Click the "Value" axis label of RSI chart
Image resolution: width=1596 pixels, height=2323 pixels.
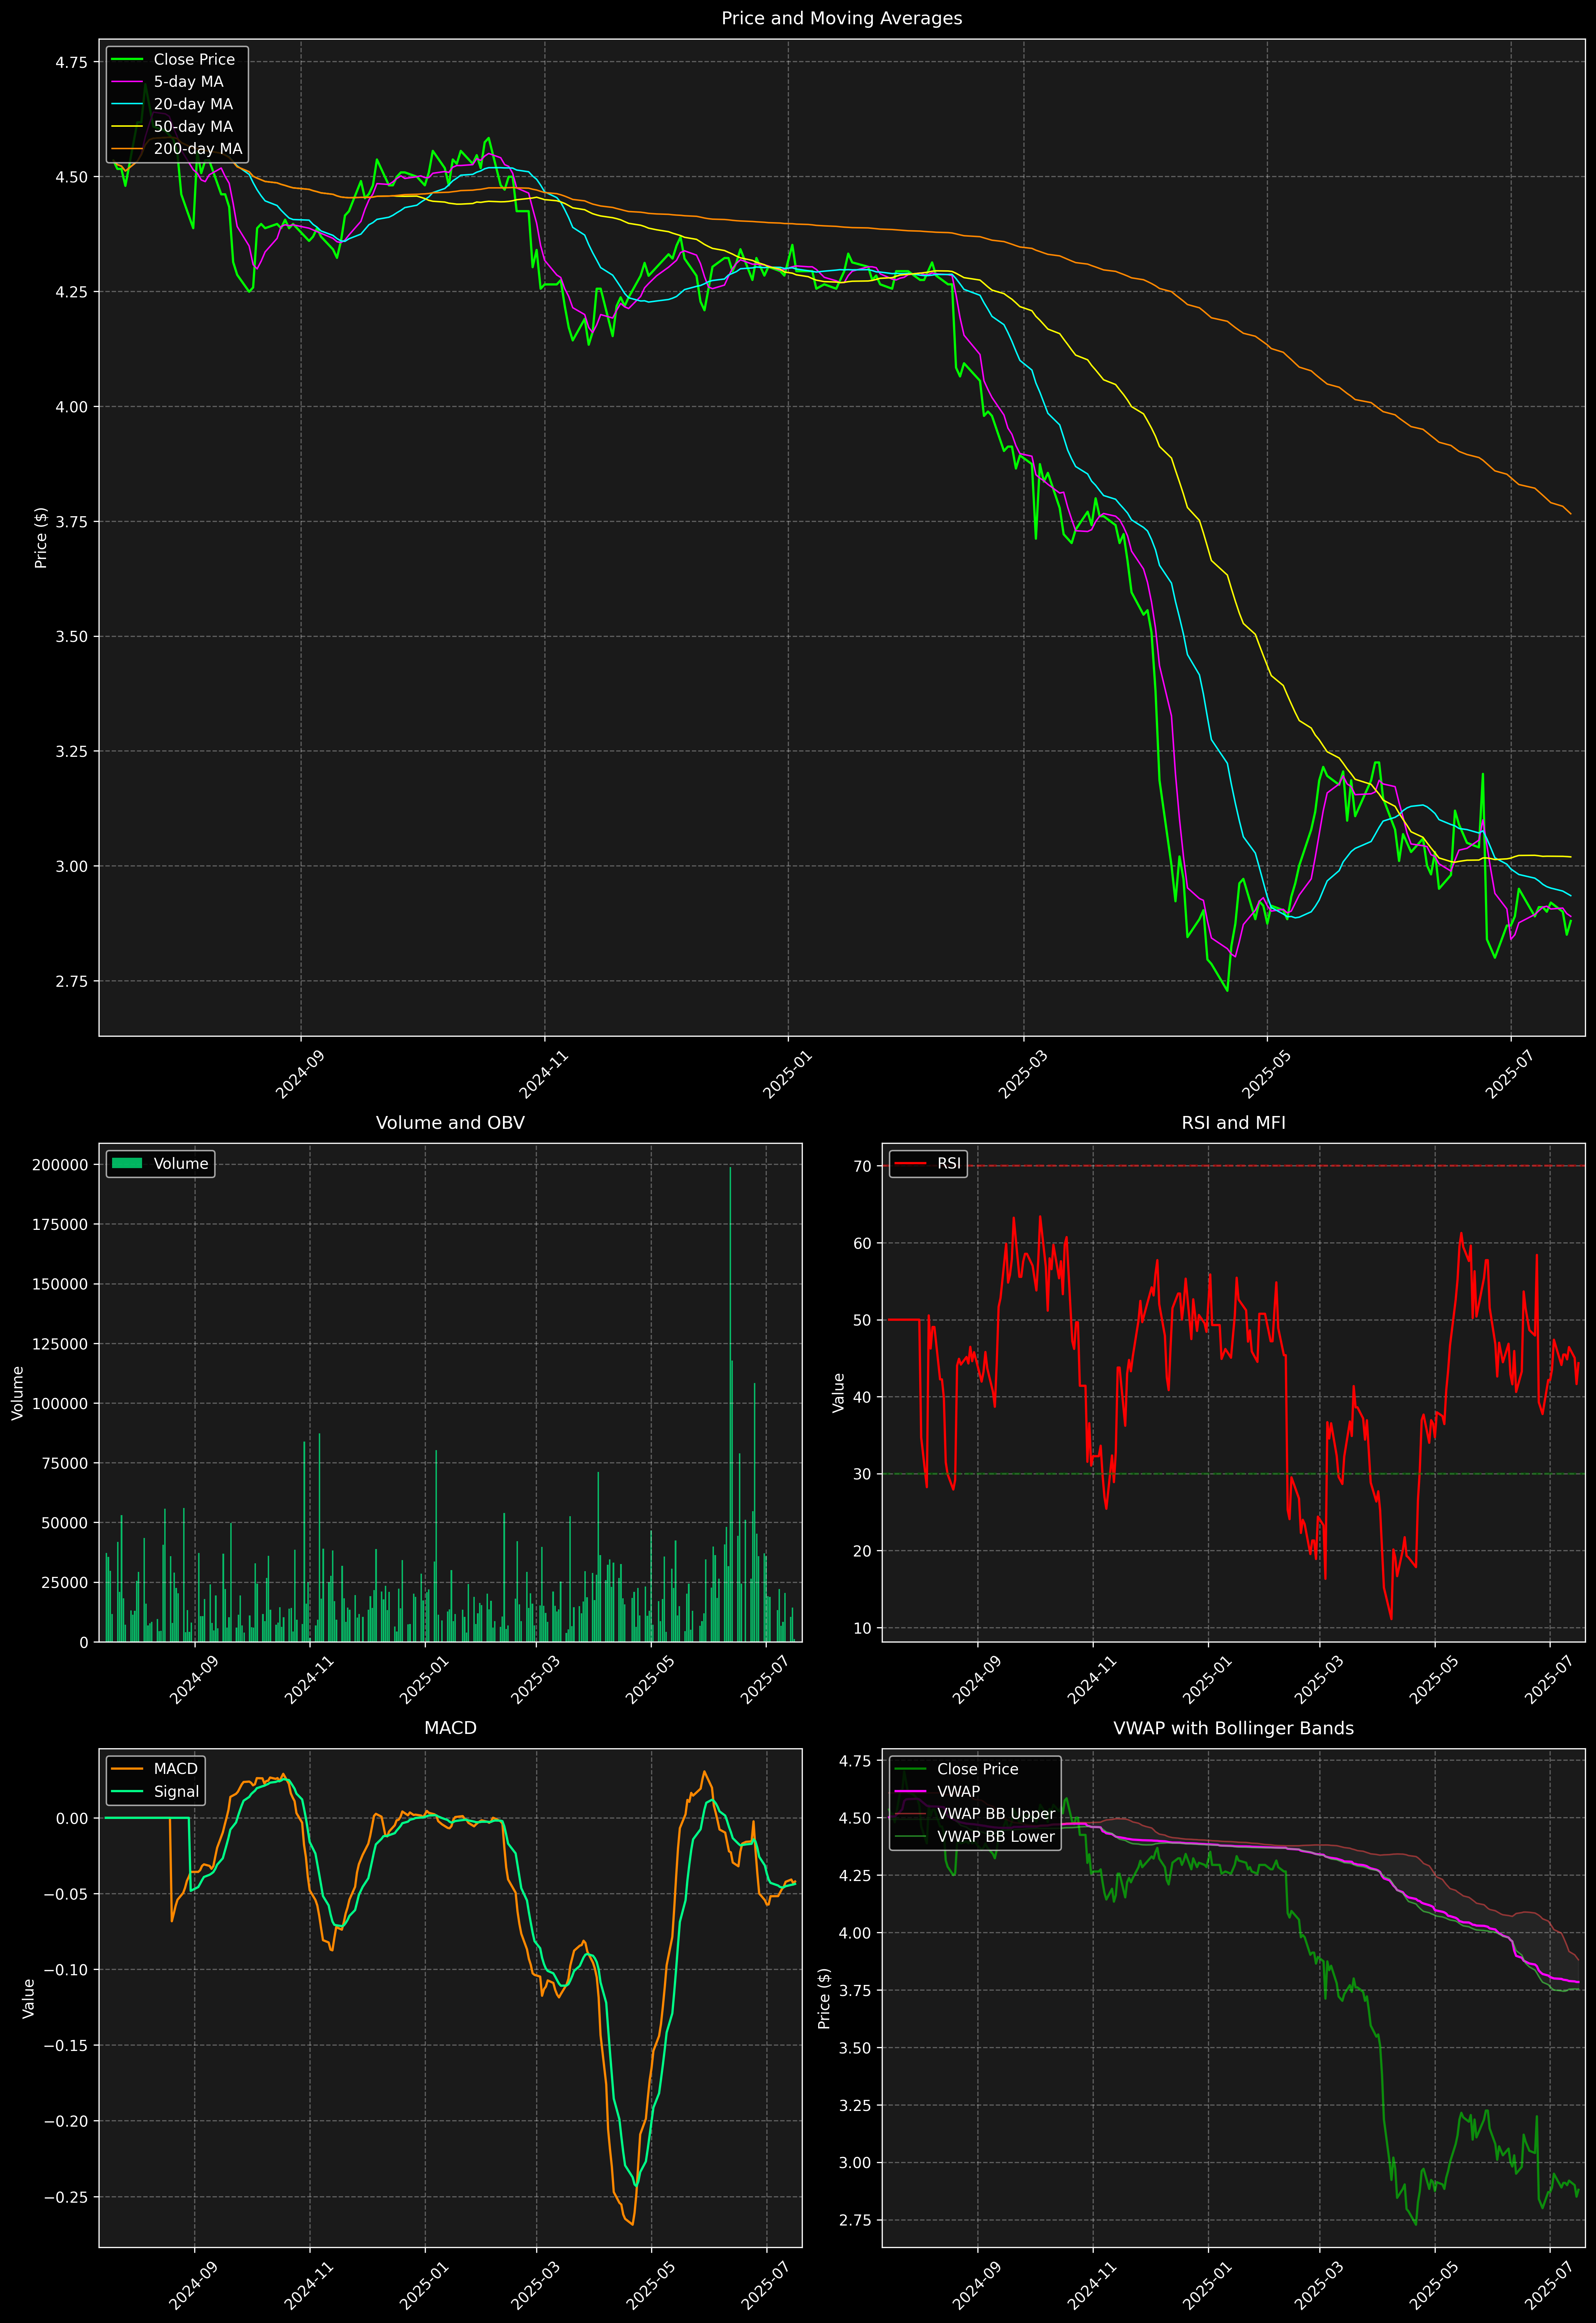click(839, 1393)
